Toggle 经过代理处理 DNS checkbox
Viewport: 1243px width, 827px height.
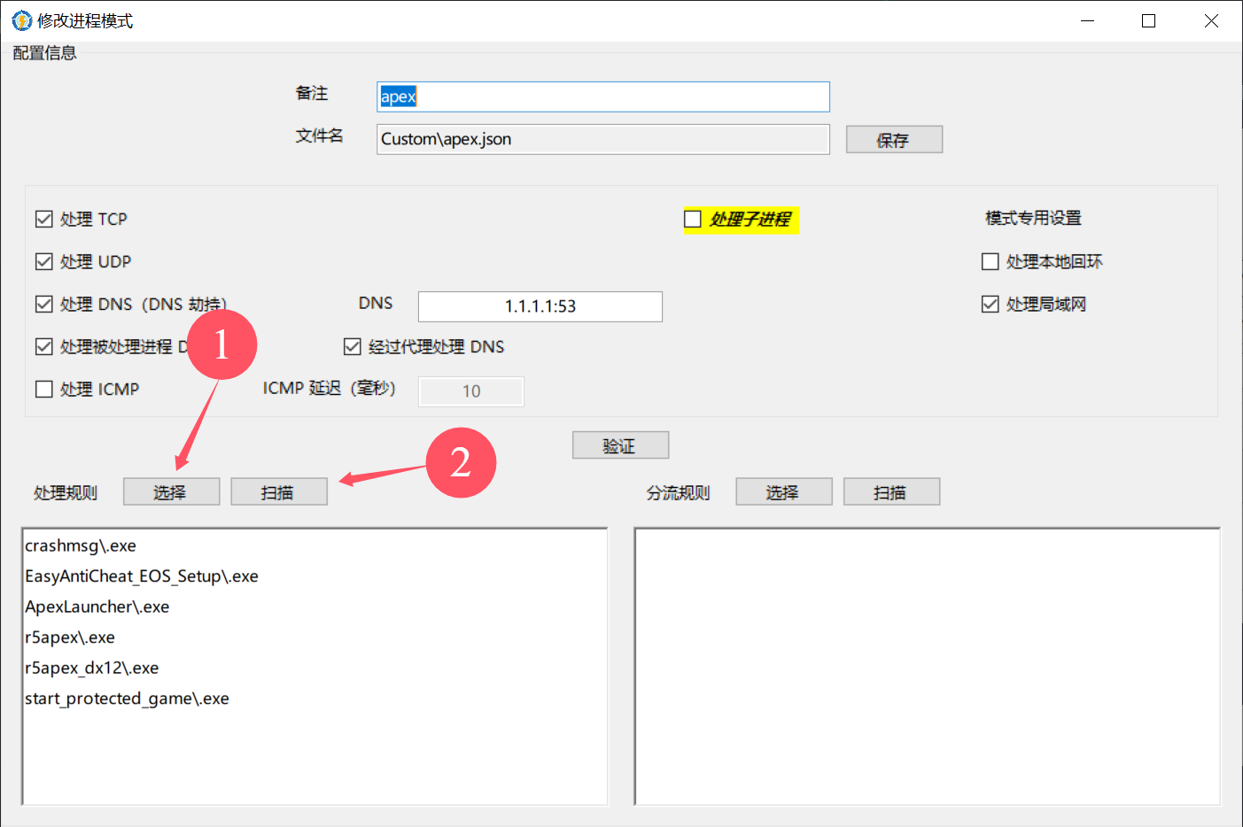tap(353, 346)
